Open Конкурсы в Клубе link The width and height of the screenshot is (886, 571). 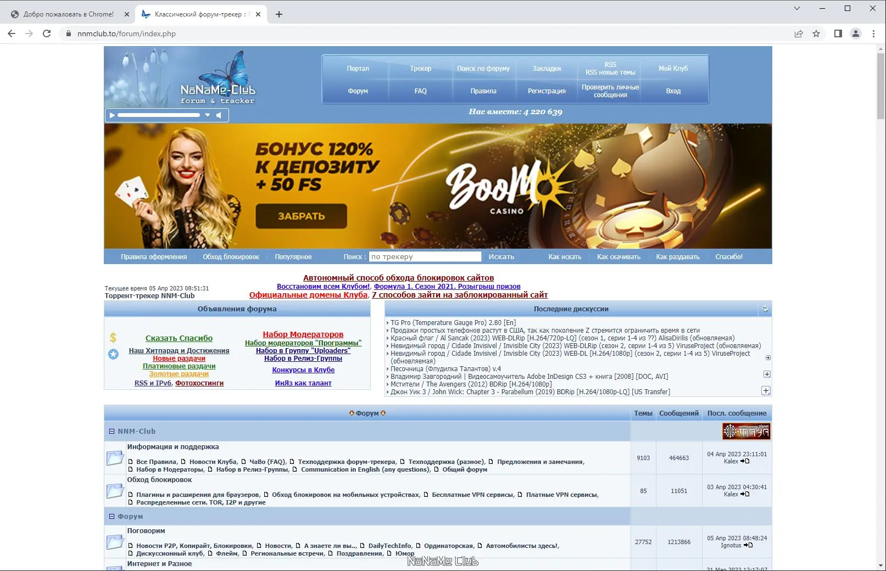303,370
